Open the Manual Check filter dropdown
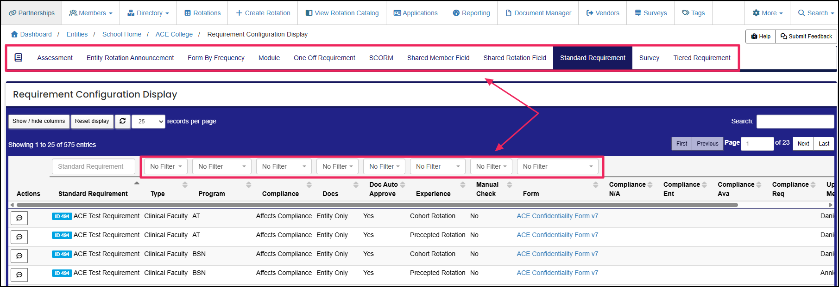 [491, 166]
